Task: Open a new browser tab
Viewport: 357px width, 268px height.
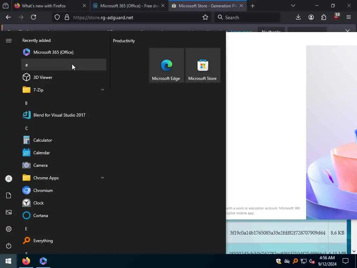Action: (252, 6)
